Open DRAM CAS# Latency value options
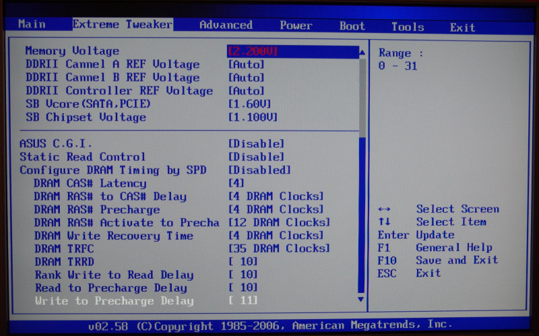Viewport: 539px width, 336px height. (236, 183)
